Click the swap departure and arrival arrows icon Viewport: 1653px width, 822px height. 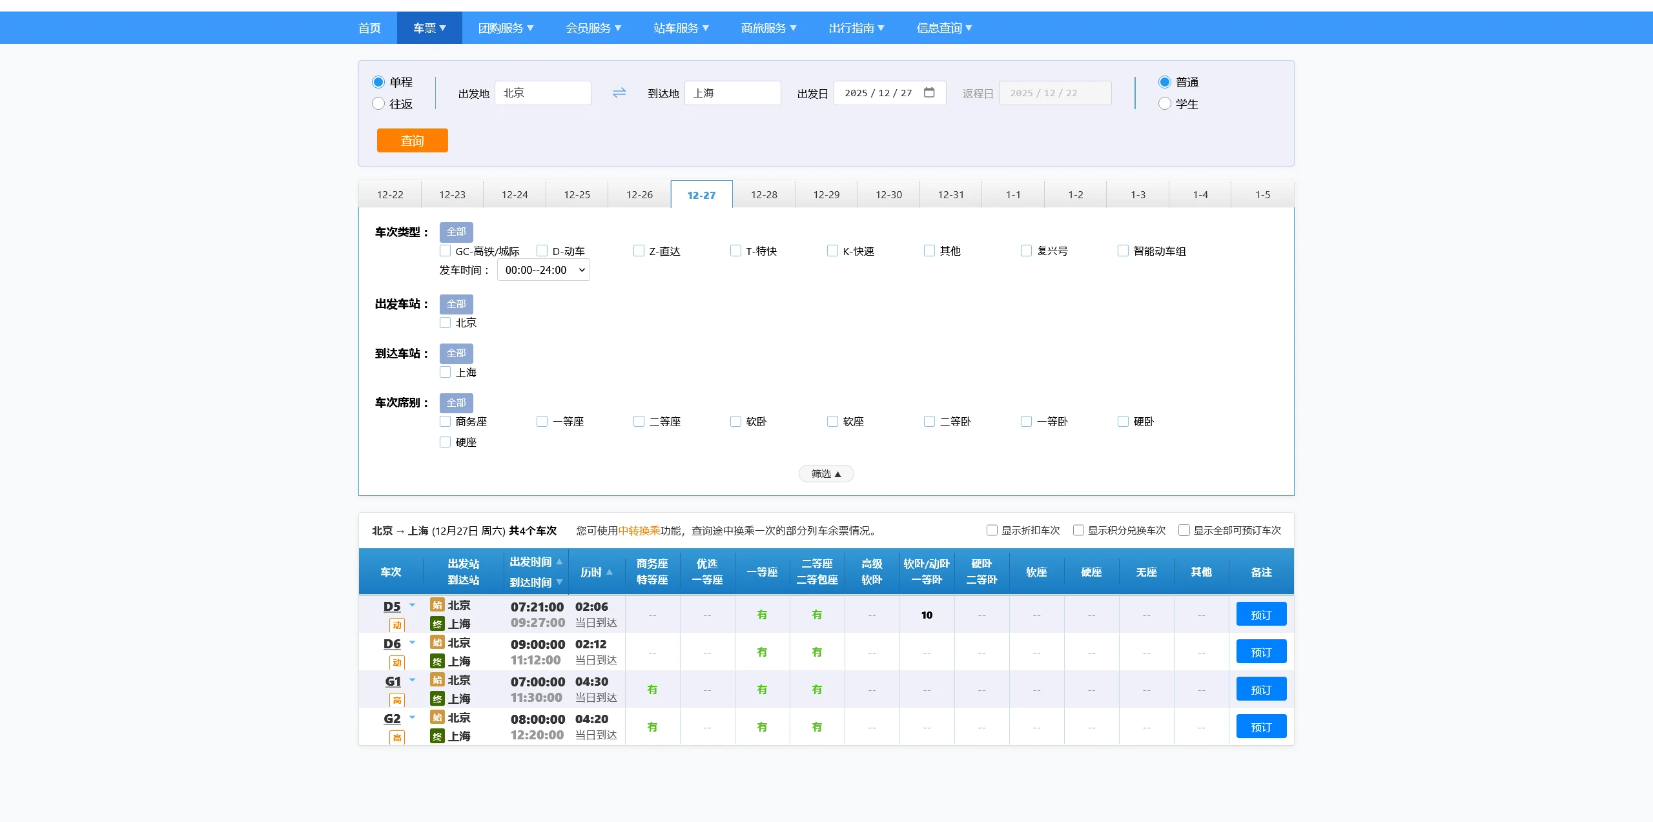[x=619, y=93]
